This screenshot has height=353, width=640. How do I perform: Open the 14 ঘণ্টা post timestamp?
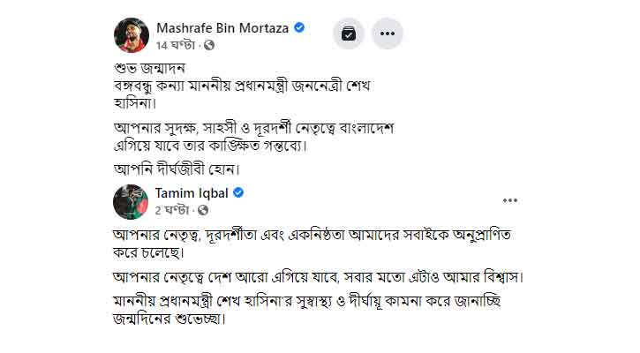pos(176,45)
